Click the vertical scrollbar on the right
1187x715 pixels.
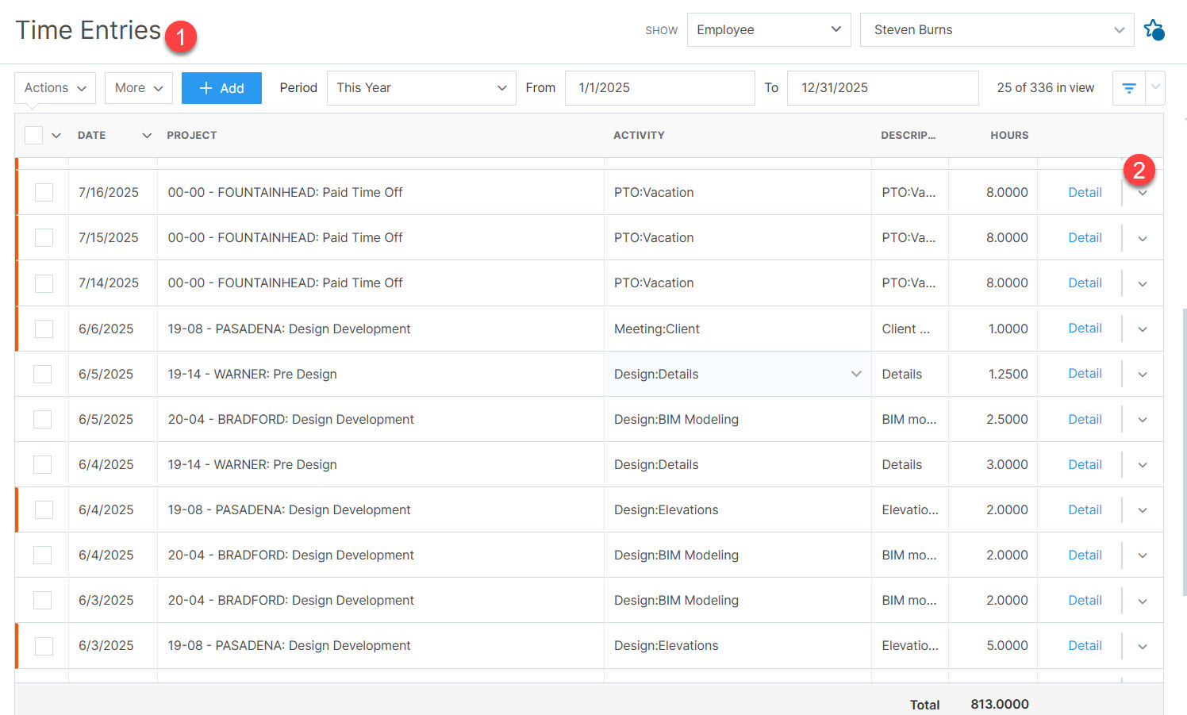click(x=1184, y=452)
